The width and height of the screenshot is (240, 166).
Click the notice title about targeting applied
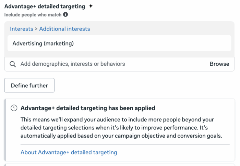pos(88,108)
